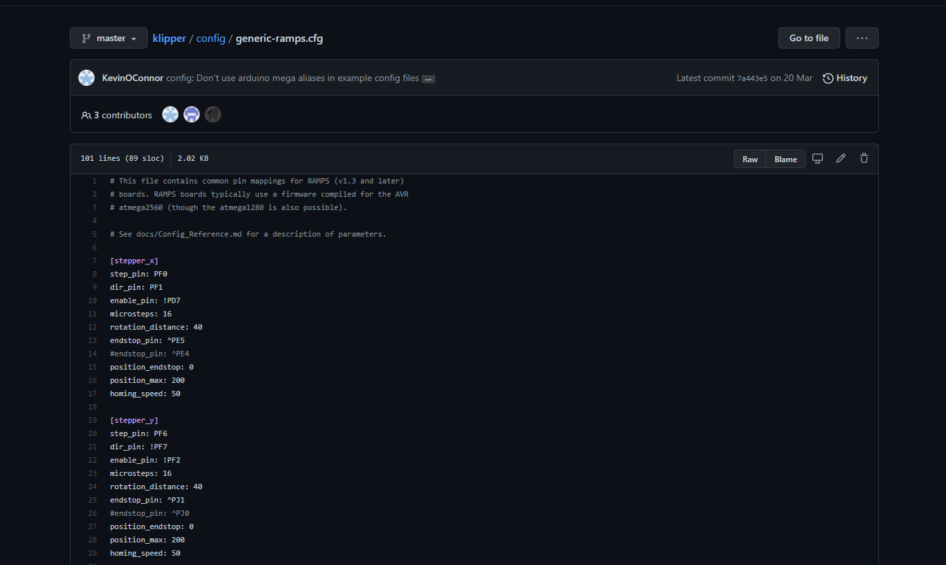Click KevinOConnor author name link
The height and width of the screenshot is (565, 946).
tap(132, 78)
